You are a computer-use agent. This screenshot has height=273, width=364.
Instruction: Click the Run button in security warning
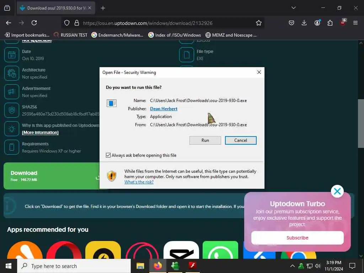[205, 140]
